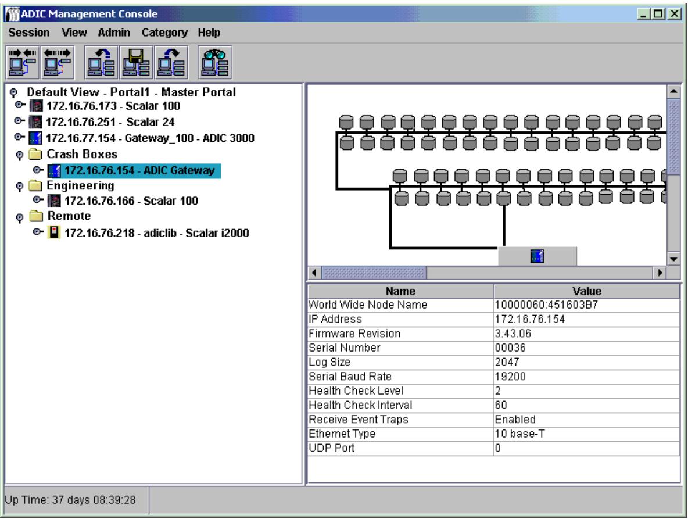This screenshot has height=519, width=688.
Task: Click the ADIC Gateway icon for 172.16.76.154
Action: 54,170
